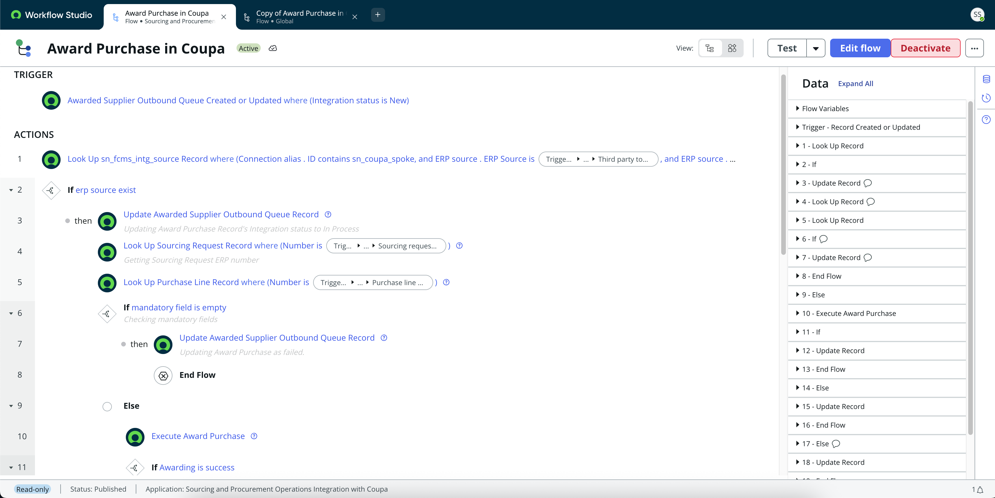Click the step 1 Look Up action icon
Viewport: 995px width, 498px height.
click(51, 159)
